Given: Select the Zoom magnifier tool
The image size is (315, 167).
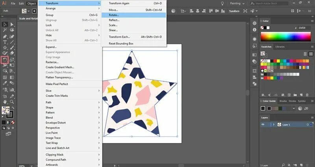Looking at the screenshot, I should [12, 102].
